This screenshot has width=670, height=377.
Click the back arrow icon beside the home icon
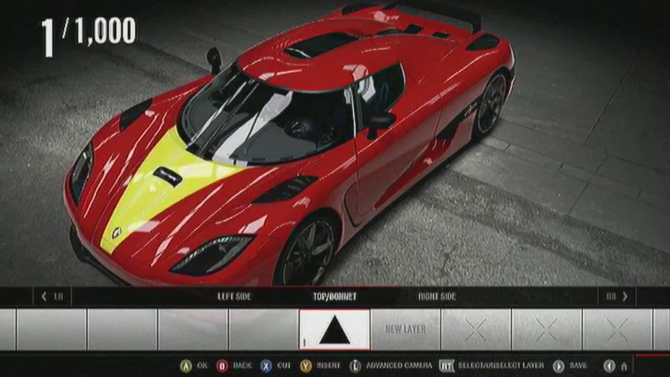click(609, 366)
